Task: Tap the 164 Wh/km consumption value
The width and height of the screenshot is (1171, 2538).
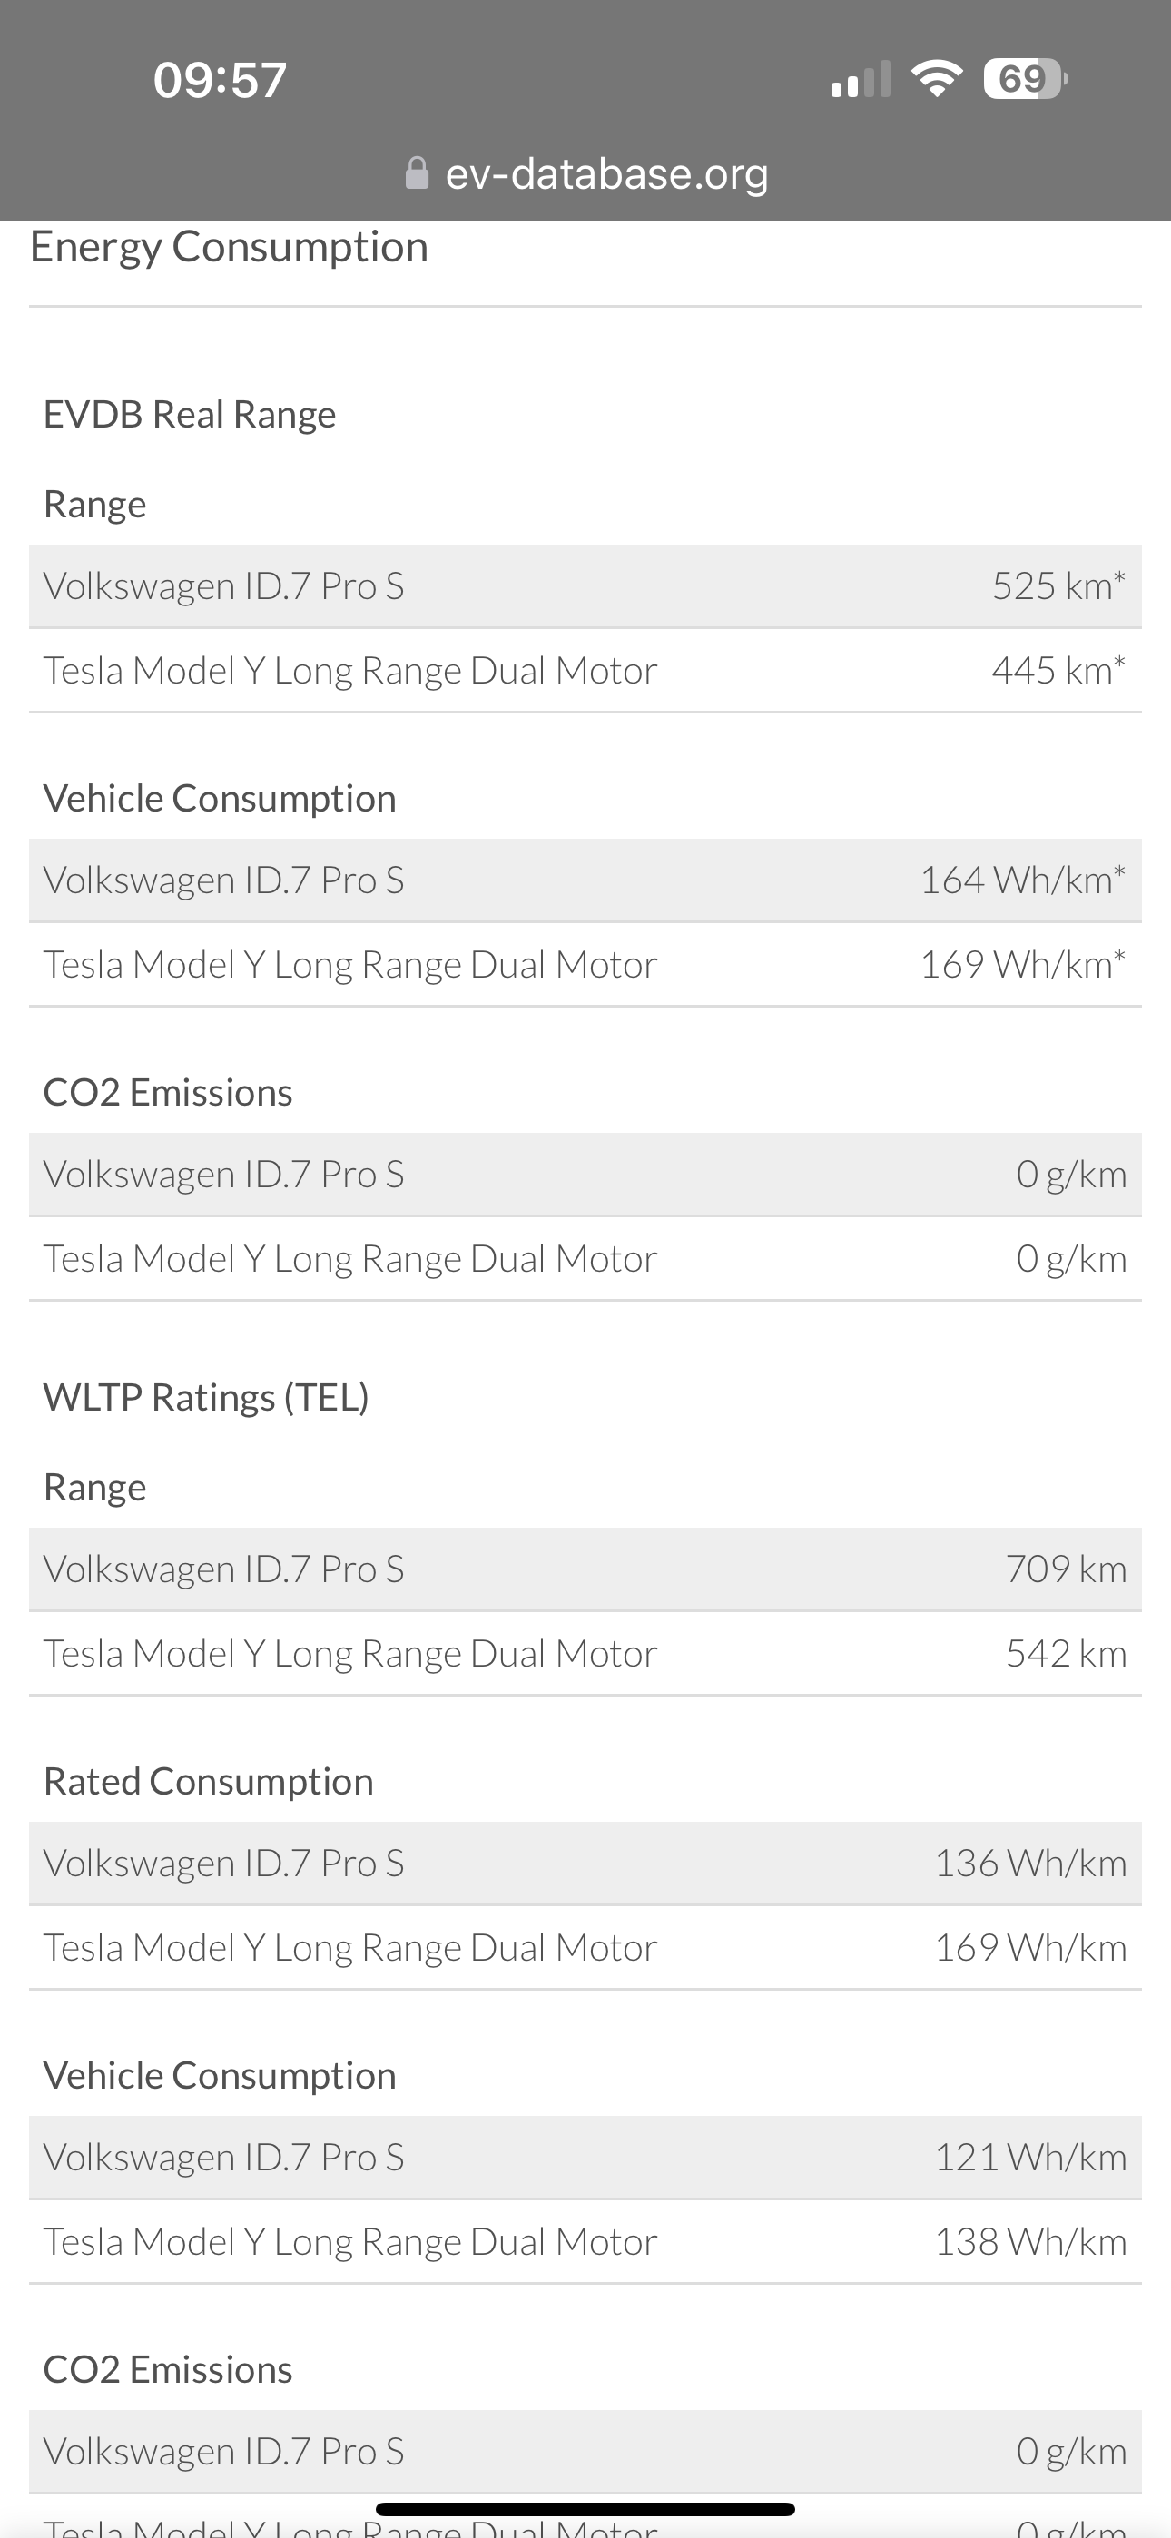Action: click(1021, 880)
